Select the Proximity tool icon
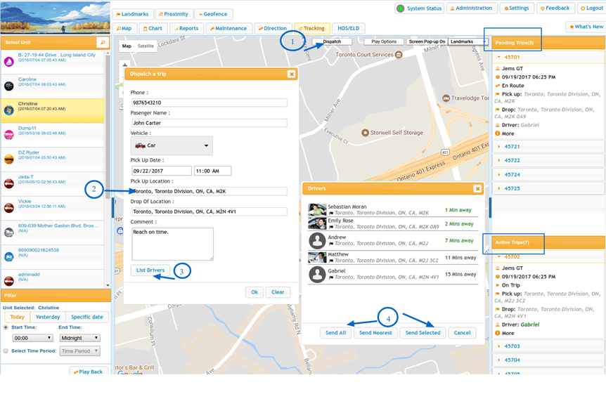Viewport: 606px width, 406px height. point(160,13)
